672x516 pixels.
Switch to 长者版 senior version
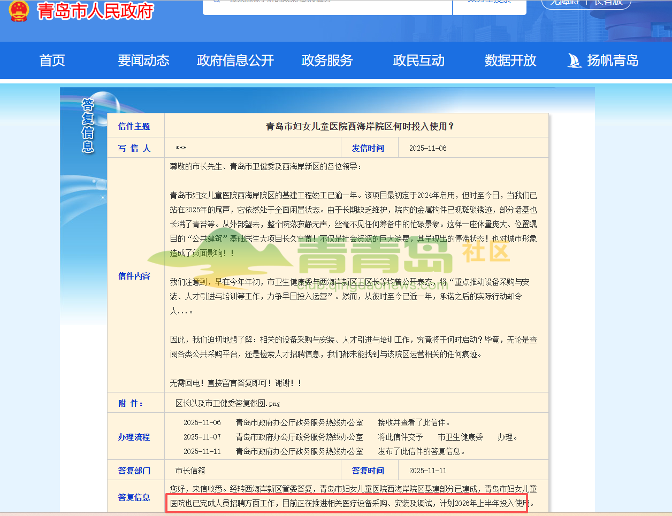609,3
